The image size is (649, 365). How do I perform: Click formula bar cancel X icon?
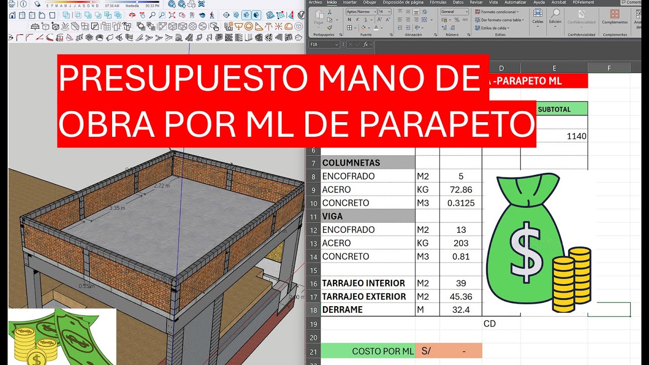[x=350, y=45]
